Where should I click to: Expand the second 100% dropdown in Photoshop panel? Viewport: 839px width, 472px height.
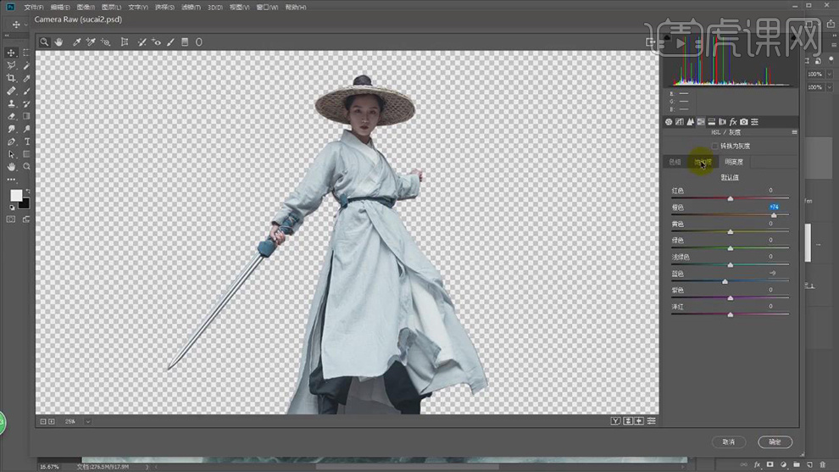click(x=830, y=87)
